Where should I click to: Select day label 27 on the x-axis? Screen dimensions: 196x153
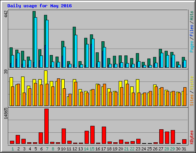(x=161, y=149)
